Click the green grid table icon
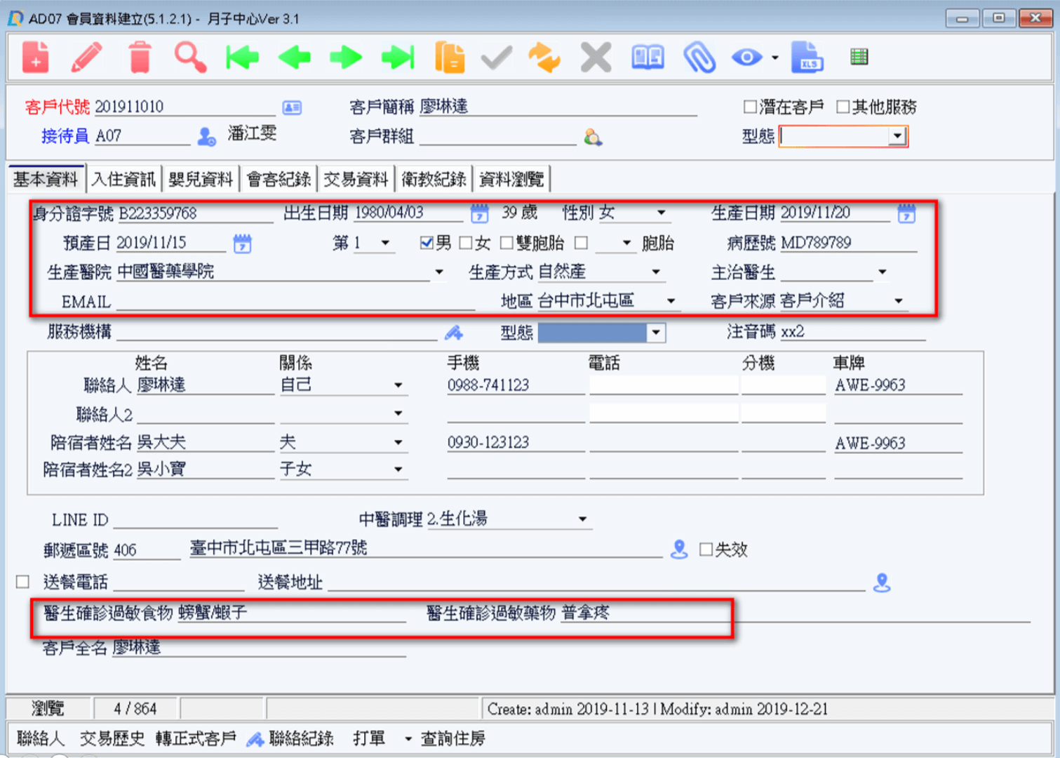The image size is (1060, 758). coord(859,57)
